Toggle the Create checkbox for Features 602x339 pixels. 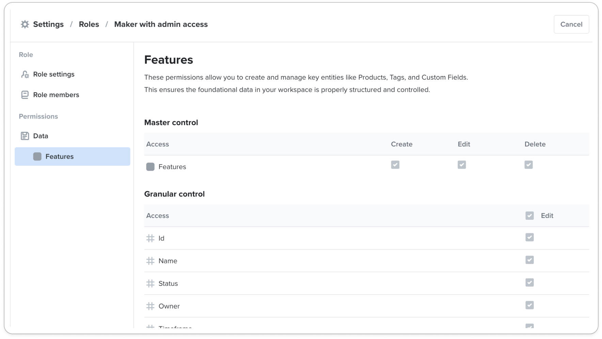[x=395, y=165]
